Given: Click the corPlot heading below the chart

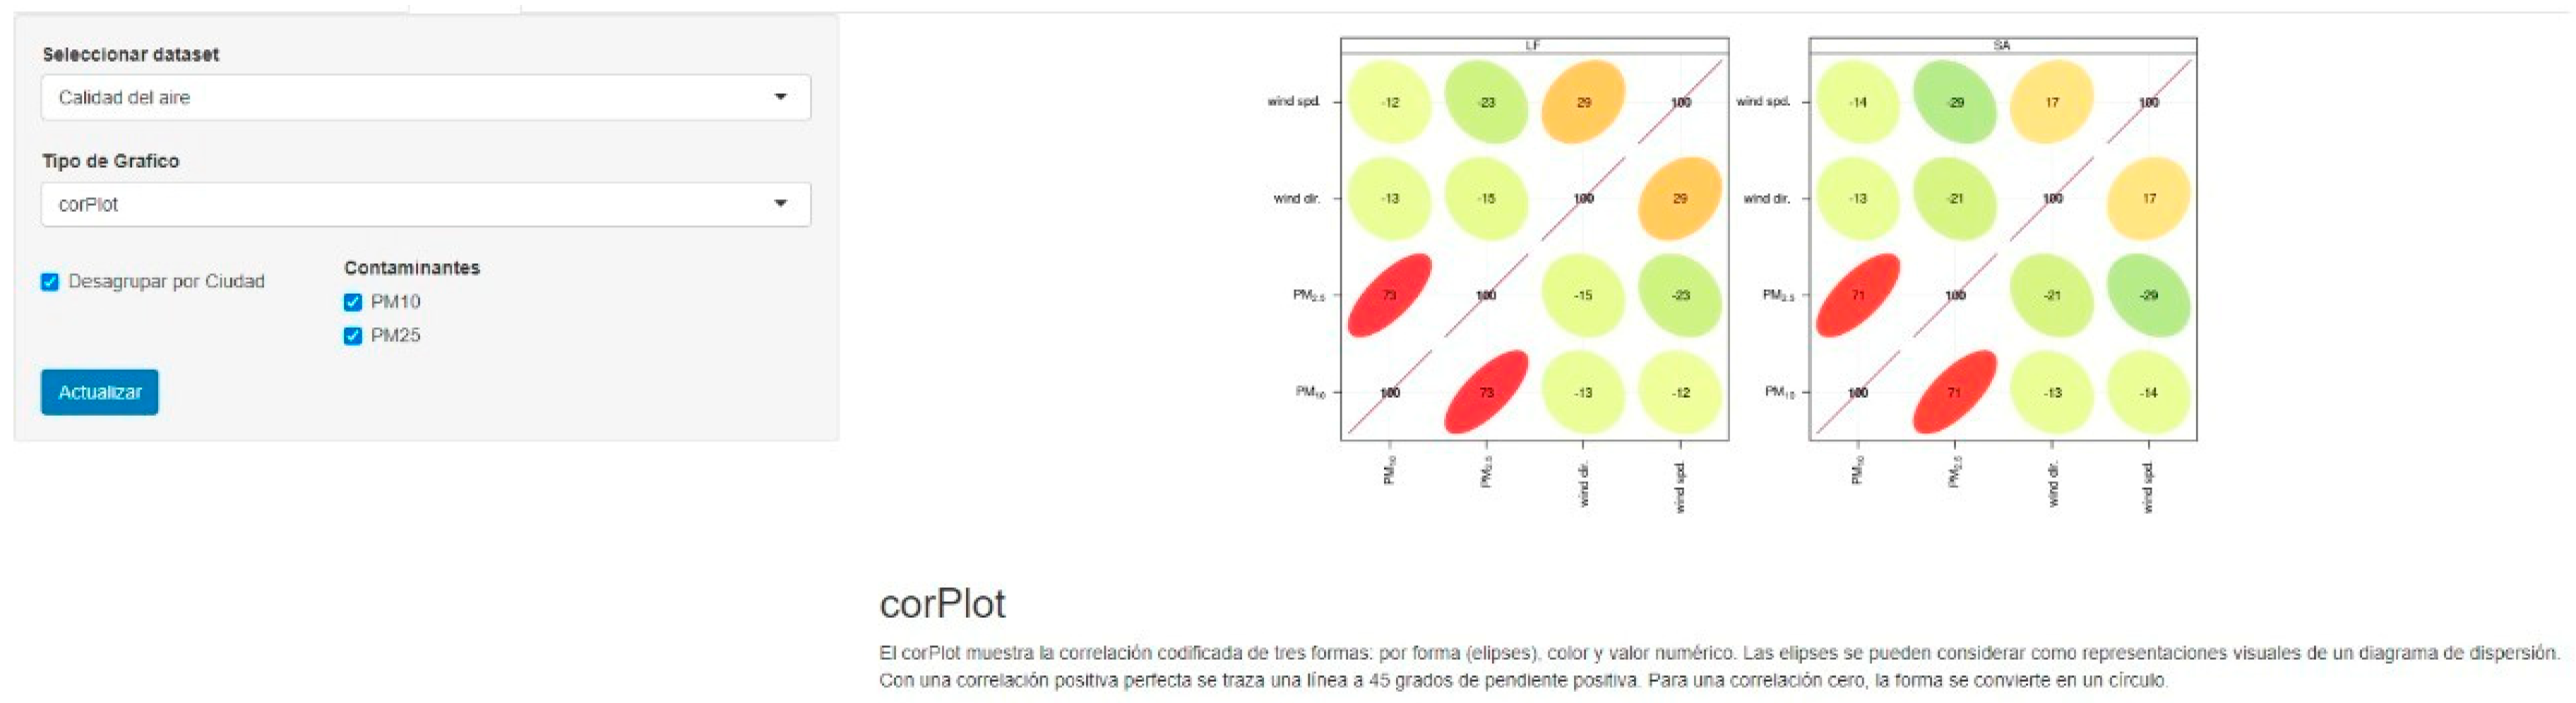Looking at the screenshot, I should pos(942,604).
